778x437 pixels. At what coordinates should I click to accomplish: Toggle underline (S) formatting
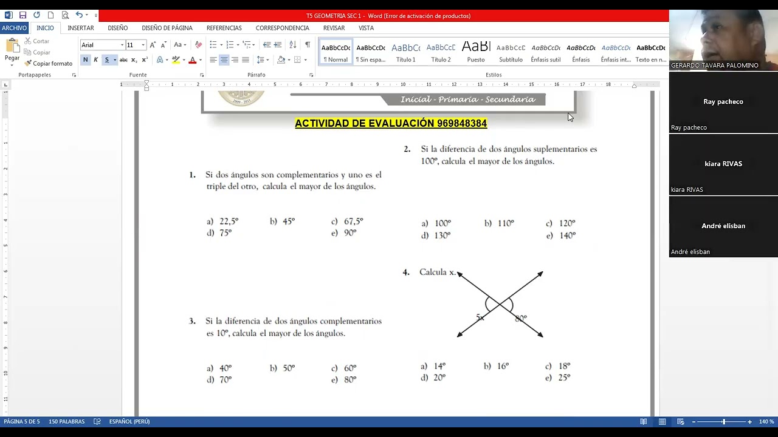(x=106, y=59)
